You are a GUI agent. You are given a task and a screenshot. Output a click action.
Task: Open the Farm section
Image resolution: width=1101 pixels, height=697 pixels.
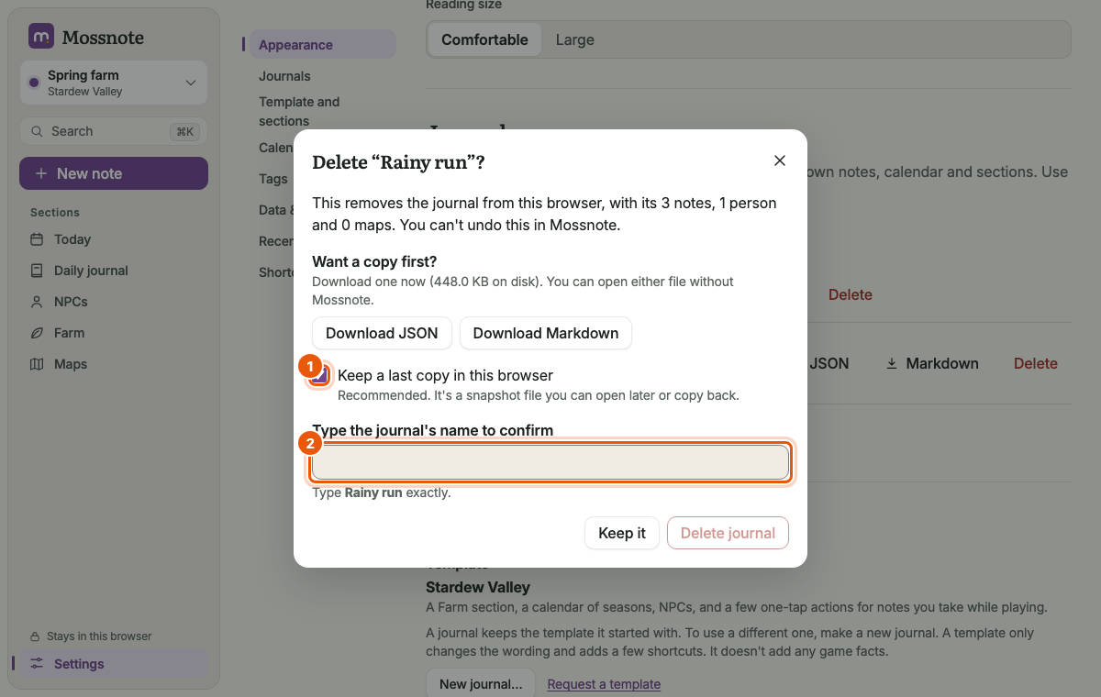pyautogui.click(x=114, y=333)
